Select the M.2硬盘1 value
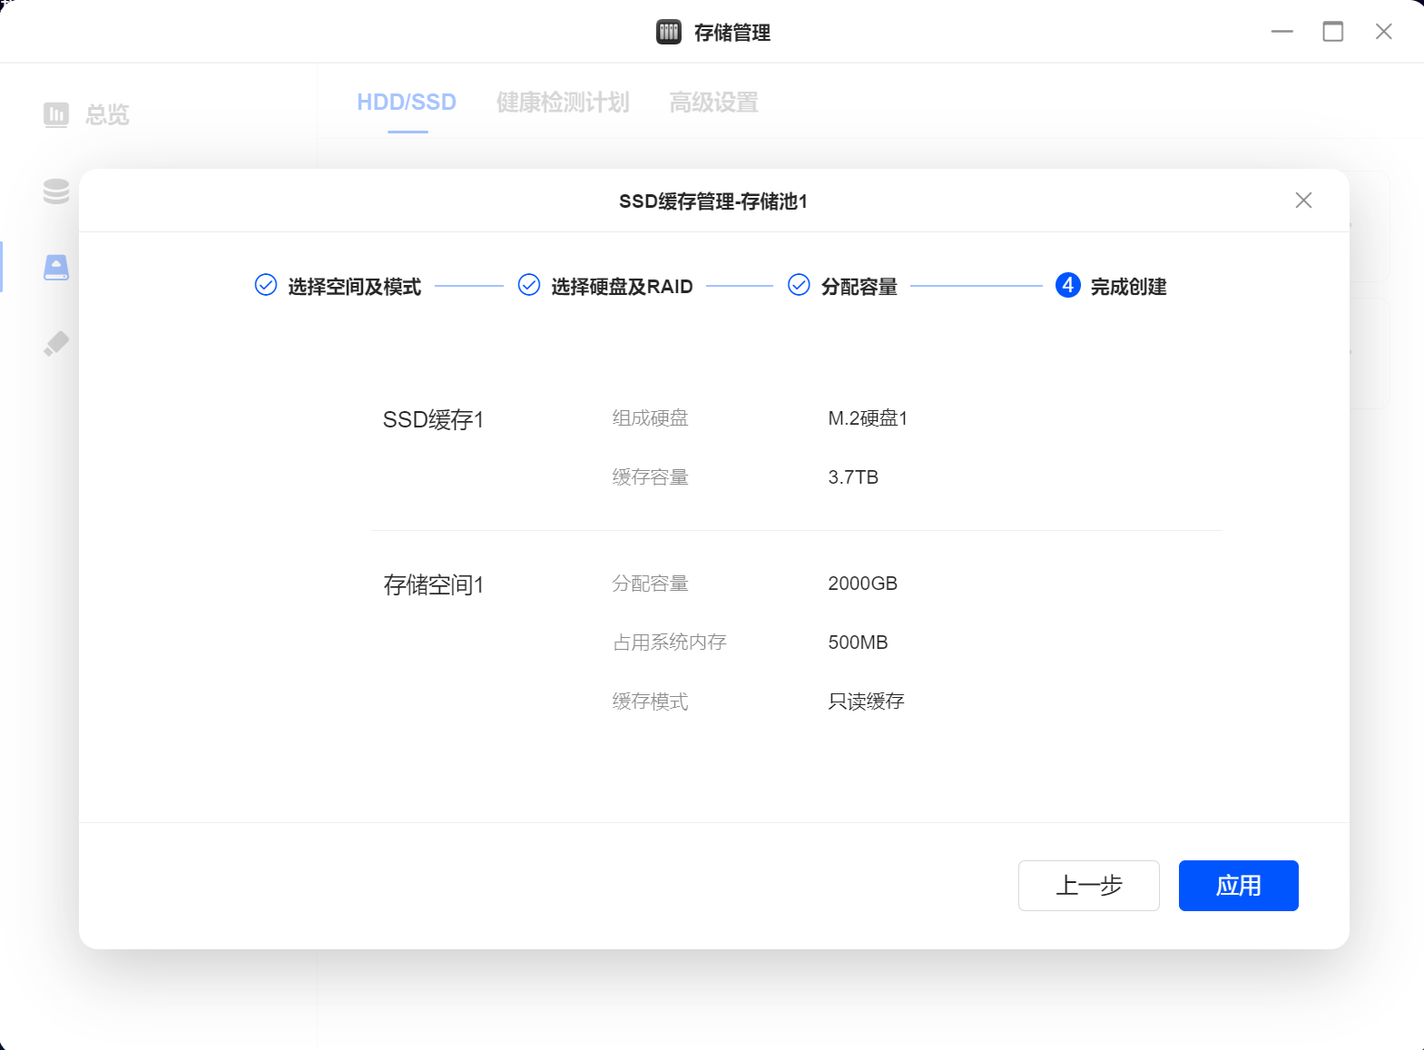 point(868,418)
